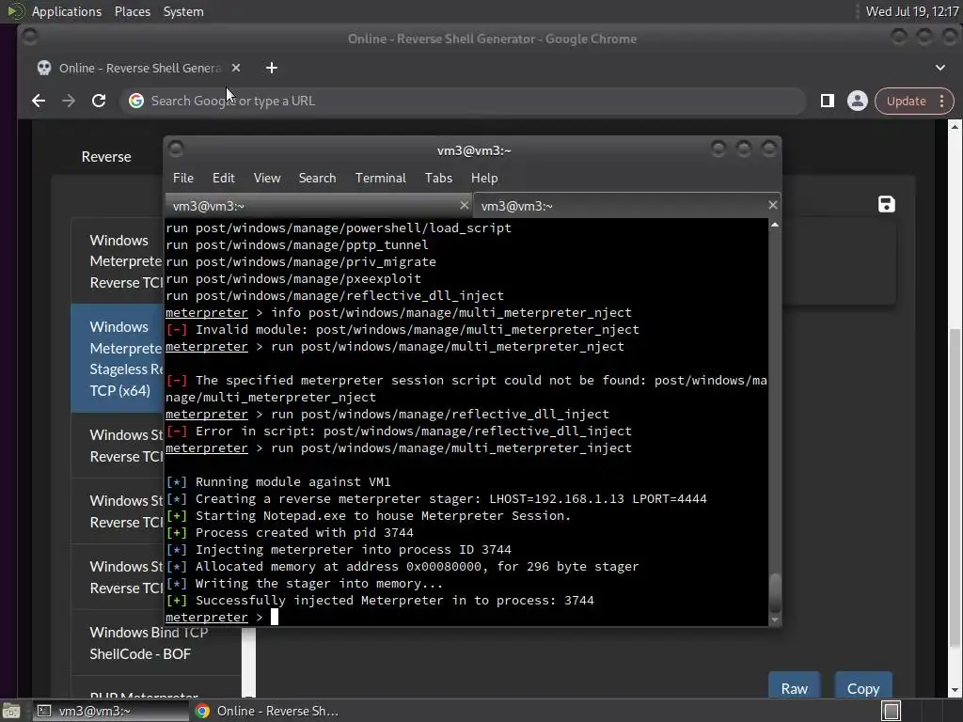Open the terminal File menu
The height and width of the screenshot is (722, 963).
[183, 178]
